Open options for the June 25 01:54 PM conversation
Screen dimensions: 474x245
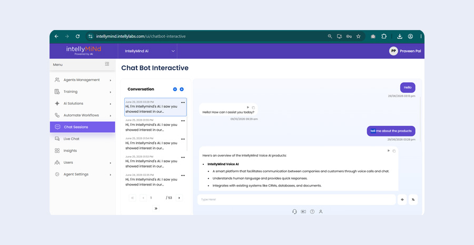pyautogui.click(x=183, y=139)
